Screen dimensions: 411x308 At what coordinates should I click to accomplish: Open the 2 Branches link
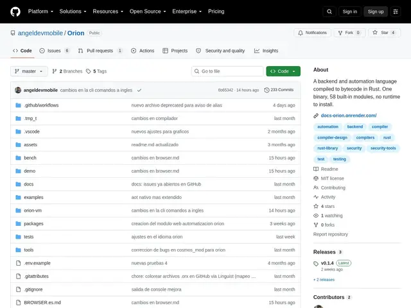point(67,71)
